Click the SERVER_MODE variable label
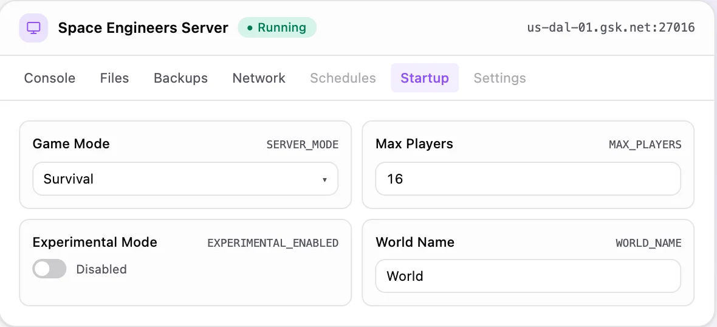 coord(303,145)
